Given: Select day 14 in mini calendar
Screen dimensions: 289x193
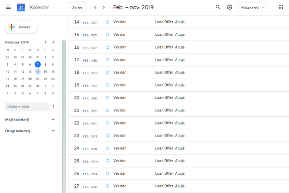Looking at the screenshot, I should [x=38, y=71].
